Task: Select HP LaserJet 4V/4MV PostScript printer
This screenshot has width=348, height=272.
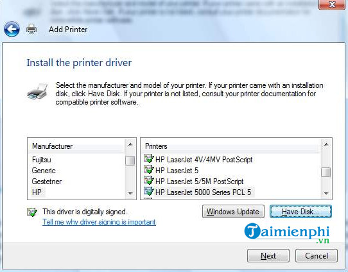Action: (x=204, y=160)
